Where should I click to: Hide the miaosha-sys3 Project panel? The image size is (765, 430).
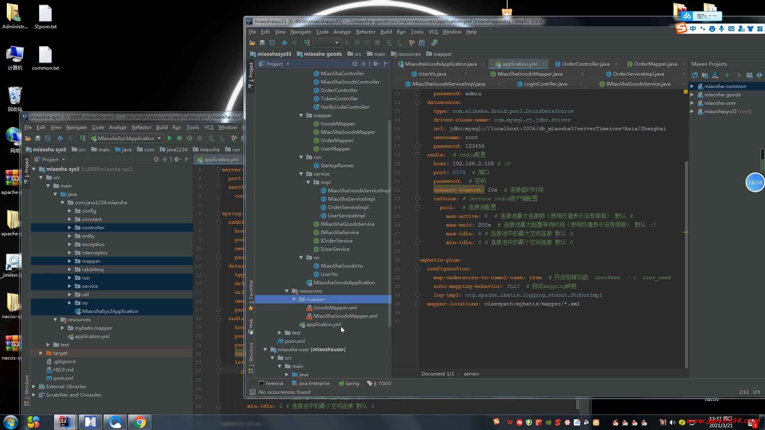(187, 159)
